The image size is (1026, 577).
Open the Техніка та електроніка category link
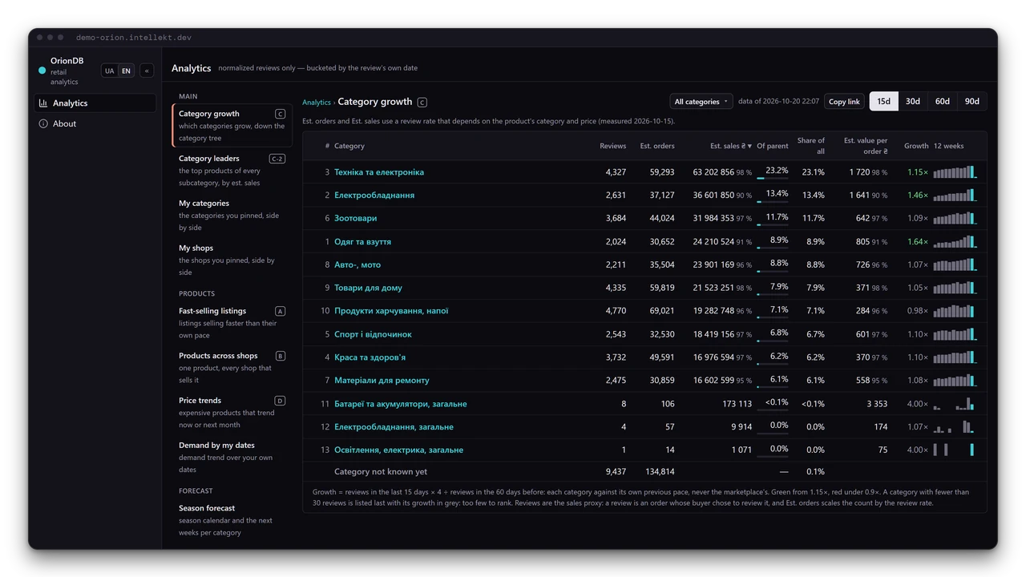click(379, 172)
